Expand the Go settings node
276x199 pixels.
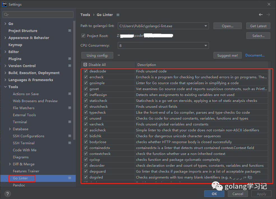click(x=5, y=24)
